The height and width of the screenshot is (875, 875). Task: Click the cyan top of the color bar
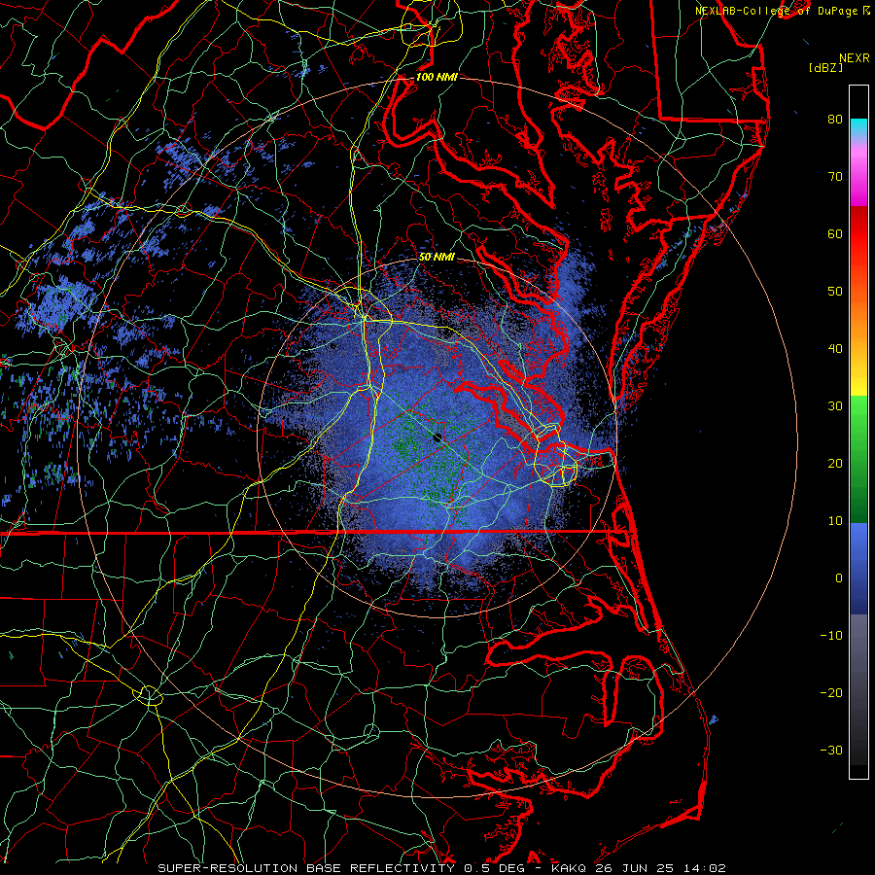click(x=858, y=127)
